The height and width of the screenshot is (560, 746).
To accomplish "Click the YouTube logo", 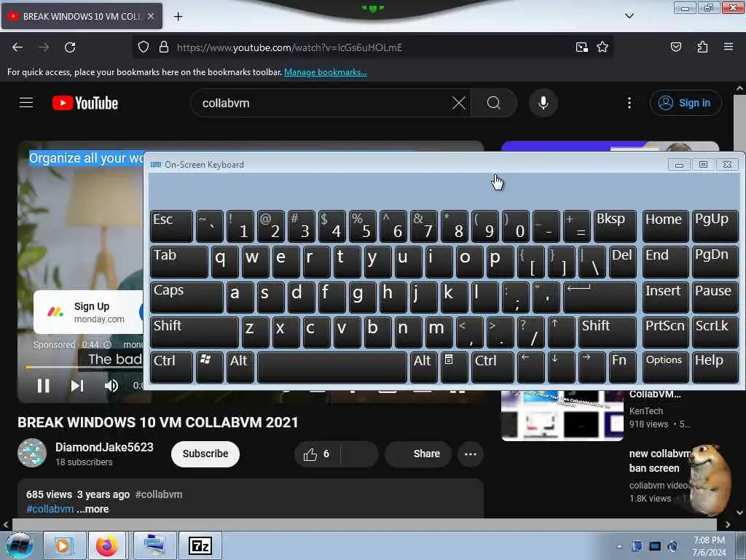I will [x=85, y=103].
